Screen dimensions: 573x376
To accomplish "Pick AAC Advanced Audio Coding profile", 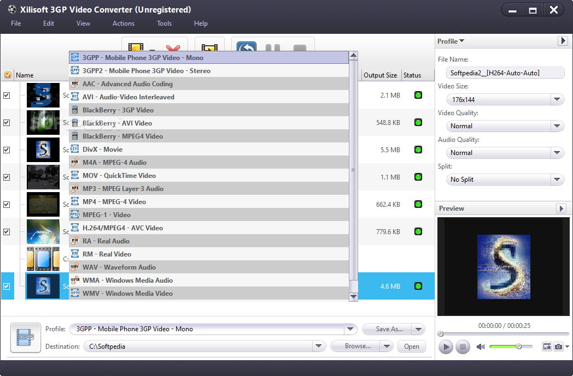I will [x=209, y=84].
